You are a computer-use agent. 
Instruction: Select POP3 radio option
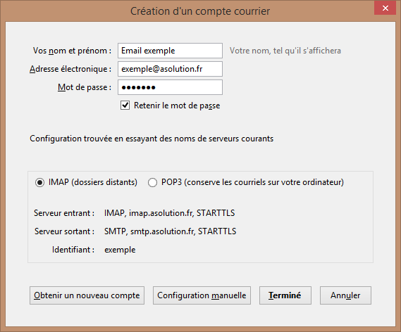click(x=152, y=182)
